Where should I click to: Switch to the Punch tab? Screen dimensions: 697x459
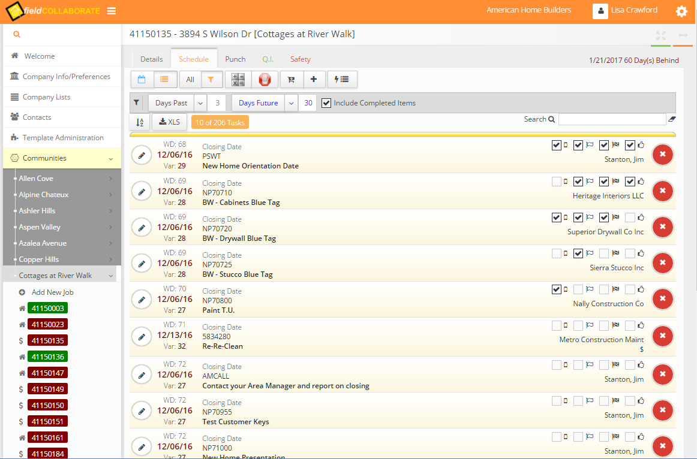click(x=235, y=59)
